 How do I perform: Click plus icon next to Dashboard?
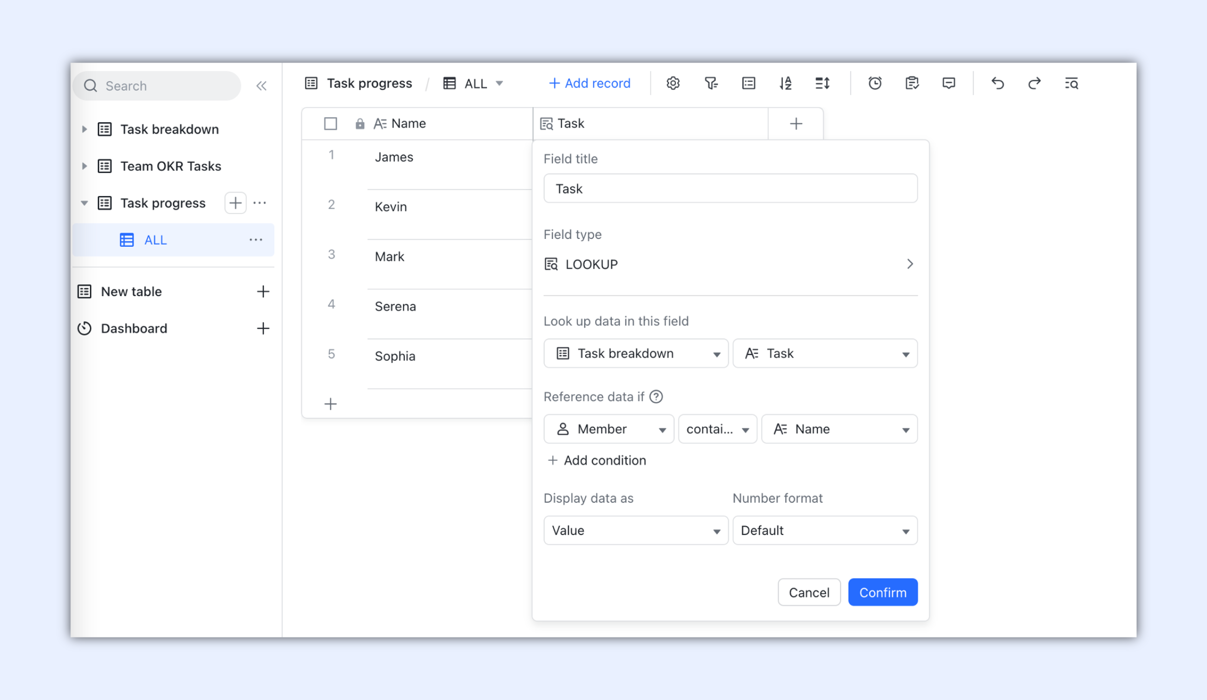click(x=263, y=328)
